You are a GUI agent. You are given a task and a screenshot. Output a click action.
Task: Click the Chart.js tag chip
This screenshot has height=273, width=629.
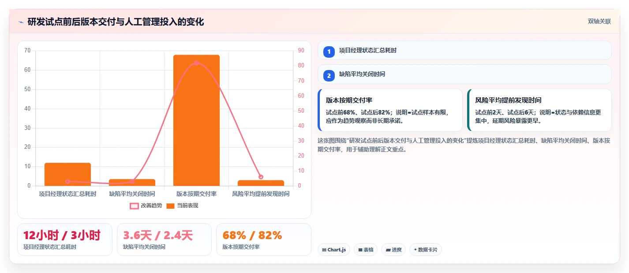click(x=334, y=250)
